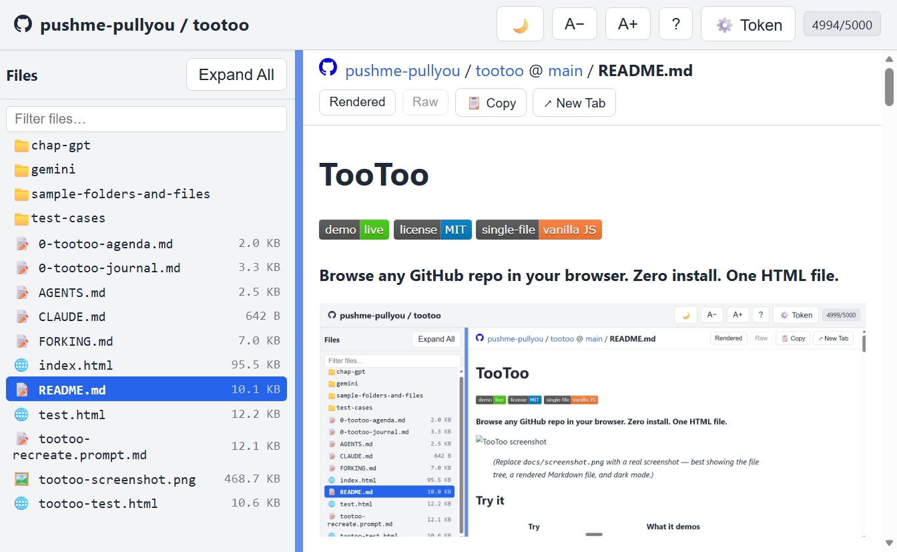This screenshot has width=897, height=552.
Task: Open 0-tootoo-agenda.md in file tree
Action: pyautogui.click(x=105, y=244)
